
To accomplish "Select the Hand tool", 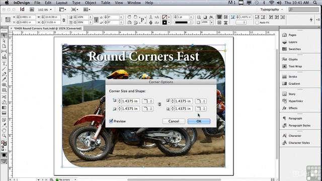I will click(4, 130).
